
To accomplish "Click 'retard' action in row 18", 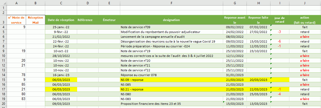I will pyautogui.click(x=305, y=94).
